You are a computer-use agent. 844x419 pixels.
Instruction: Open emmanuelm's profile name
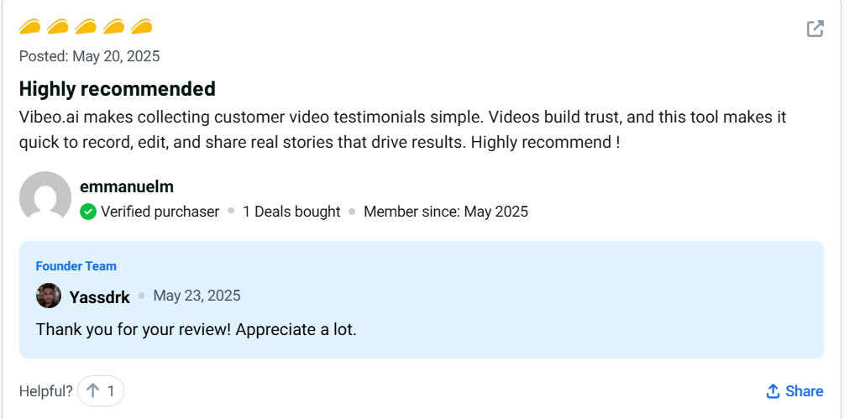coord(126,186)
